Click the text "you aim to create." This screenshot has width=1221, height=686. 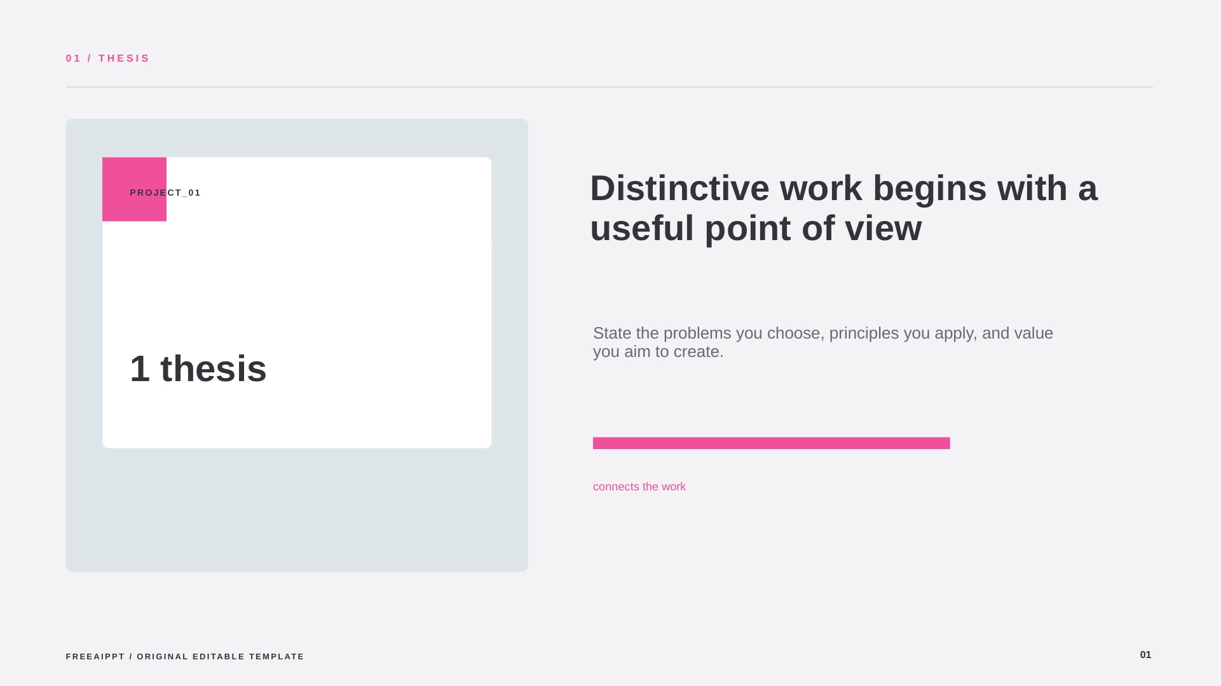[x=658, y=352]
